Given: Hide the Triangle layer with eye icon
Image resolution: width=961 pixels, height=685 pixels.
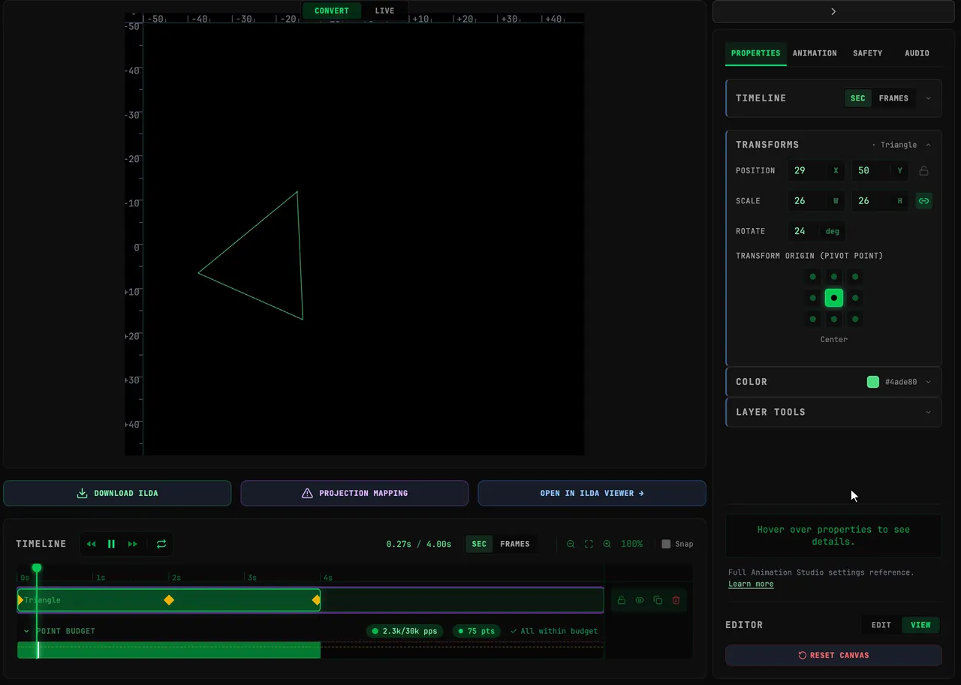Looking at the screenshot, I should (x=640, y=600).
